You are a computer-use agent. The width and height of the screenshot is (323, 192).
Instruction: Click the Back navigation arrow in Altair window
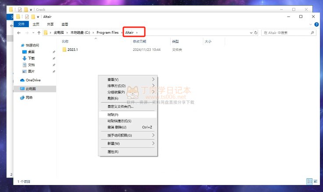pyautogui.click(x=19, y=33)
